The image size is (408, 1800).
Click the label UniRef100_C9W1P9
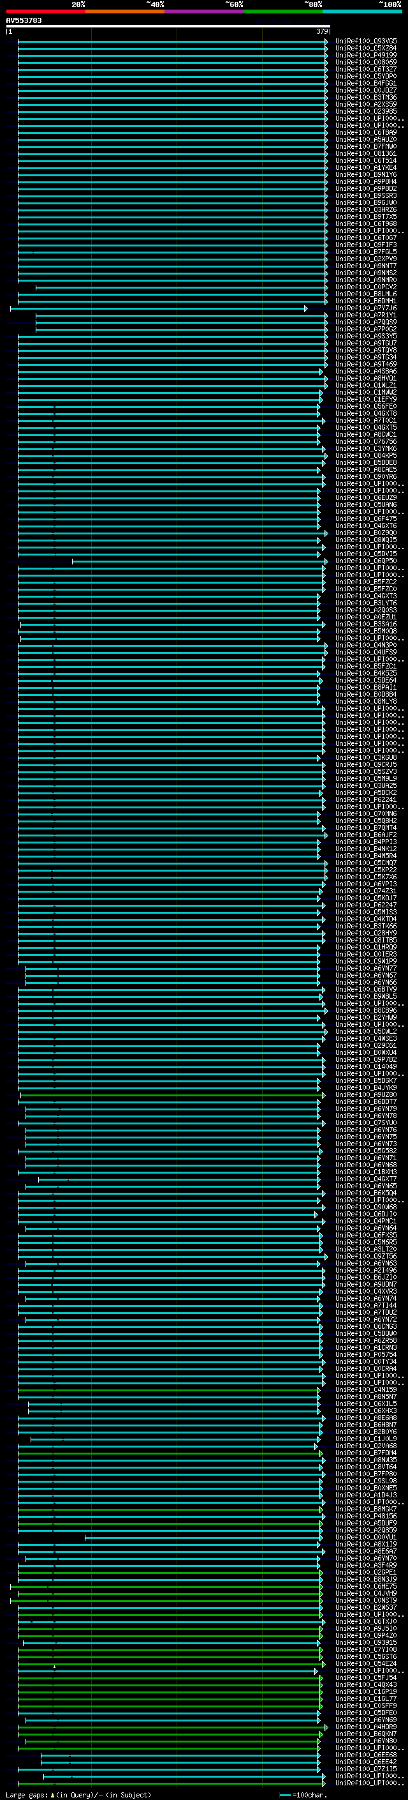tap(366, 962)
